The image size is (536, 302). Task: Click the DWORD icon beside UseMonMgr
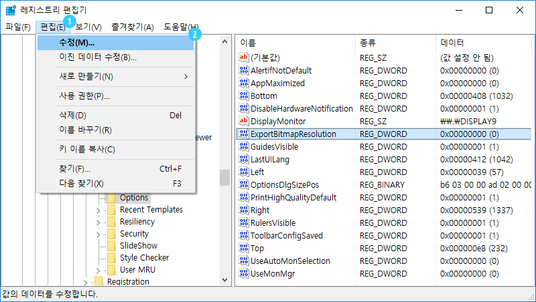coord(244,273)
